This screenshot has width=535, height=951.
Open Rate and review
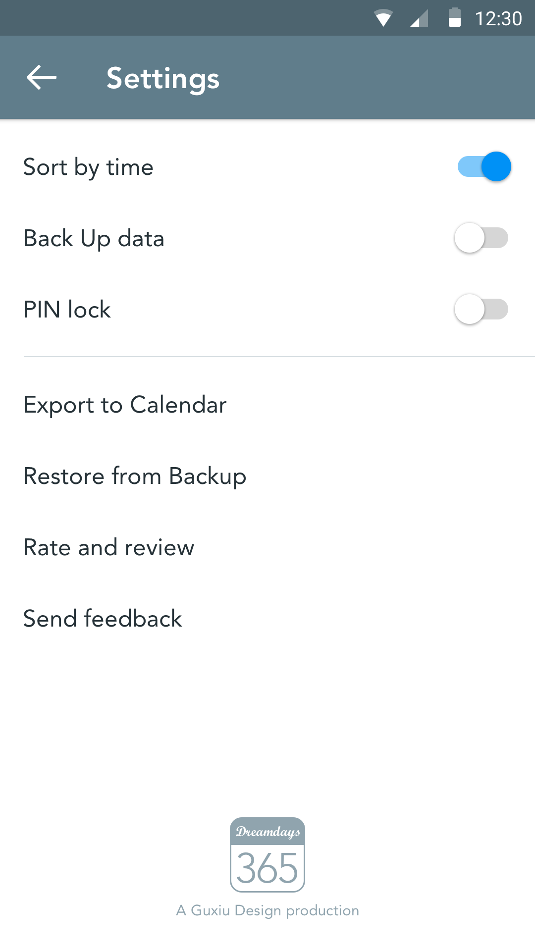pos(108,547)
